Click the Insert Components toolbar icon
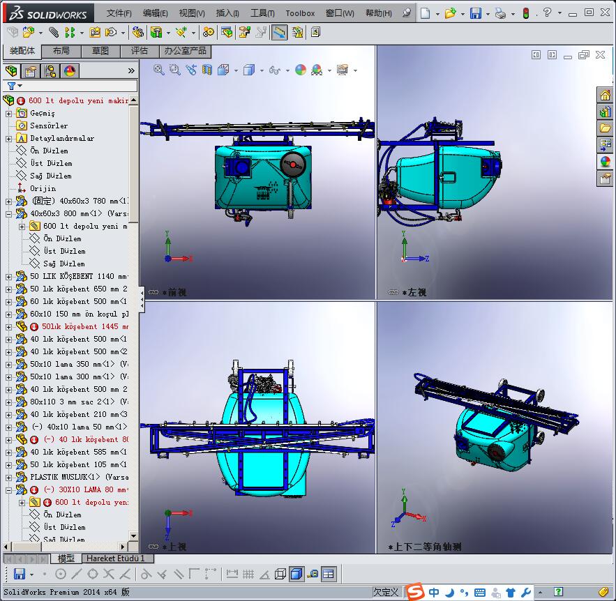The image size is (616, 601). pyautogui.click(x=29, y=32)
